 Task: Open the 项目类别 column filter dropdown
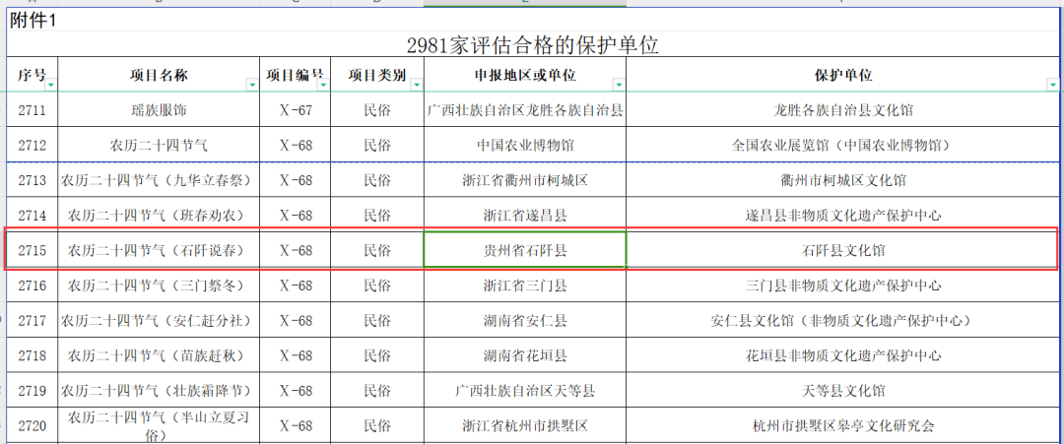pyautogui.click(x=414, y=86)
